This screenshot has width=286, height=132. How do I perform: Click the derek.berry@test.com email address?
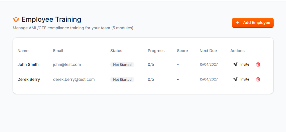74,79
